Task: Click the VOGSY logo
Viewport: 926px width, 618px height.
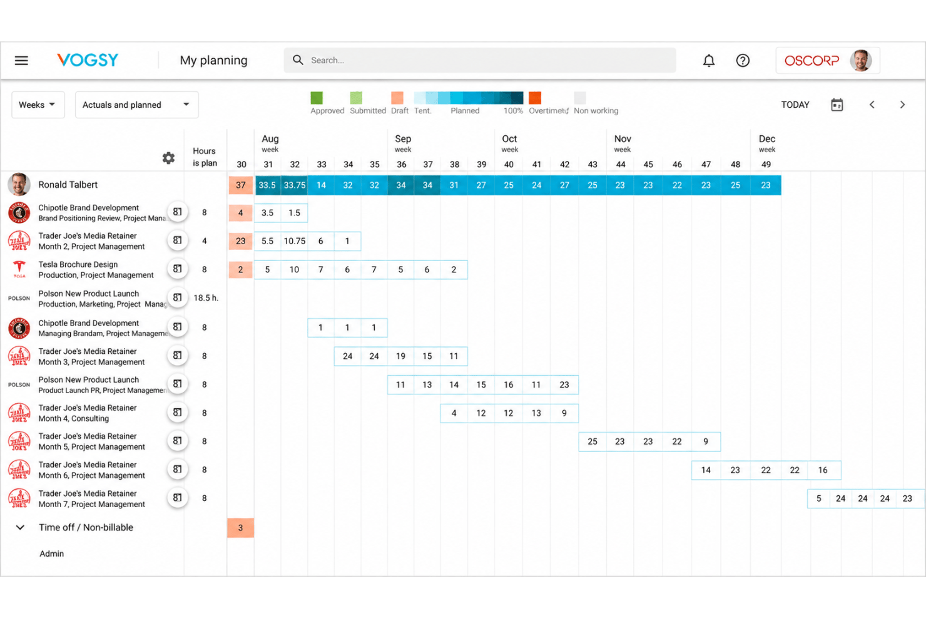Action: (88, 60)
